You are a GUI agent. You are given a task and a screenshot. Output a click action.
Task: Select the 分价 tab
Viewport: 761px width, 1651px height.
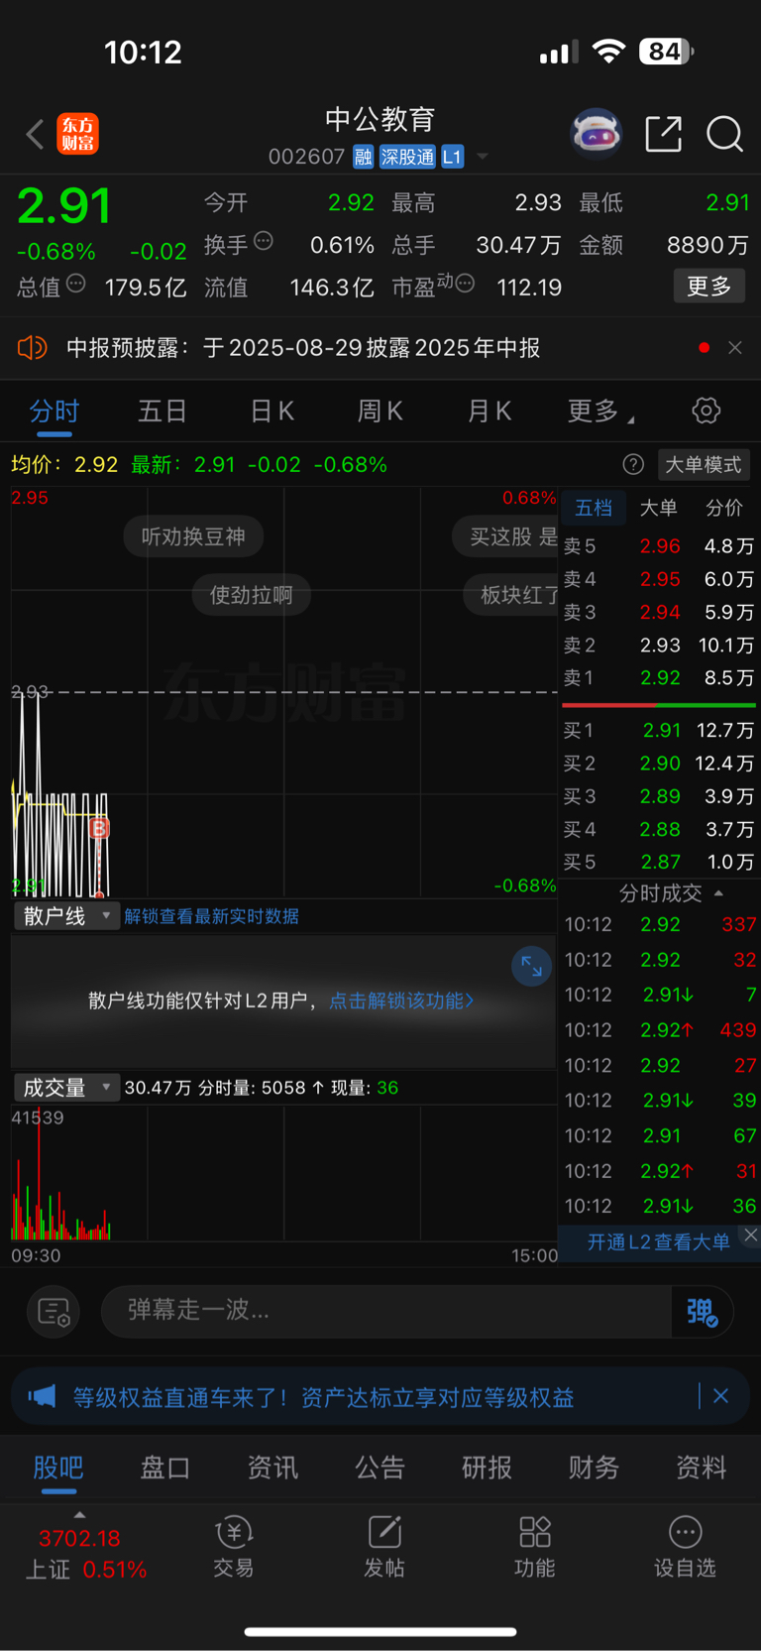point(724,508)
